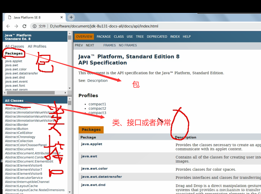
Task: Click the browser back arrow
Action: [x=8, y=26]
